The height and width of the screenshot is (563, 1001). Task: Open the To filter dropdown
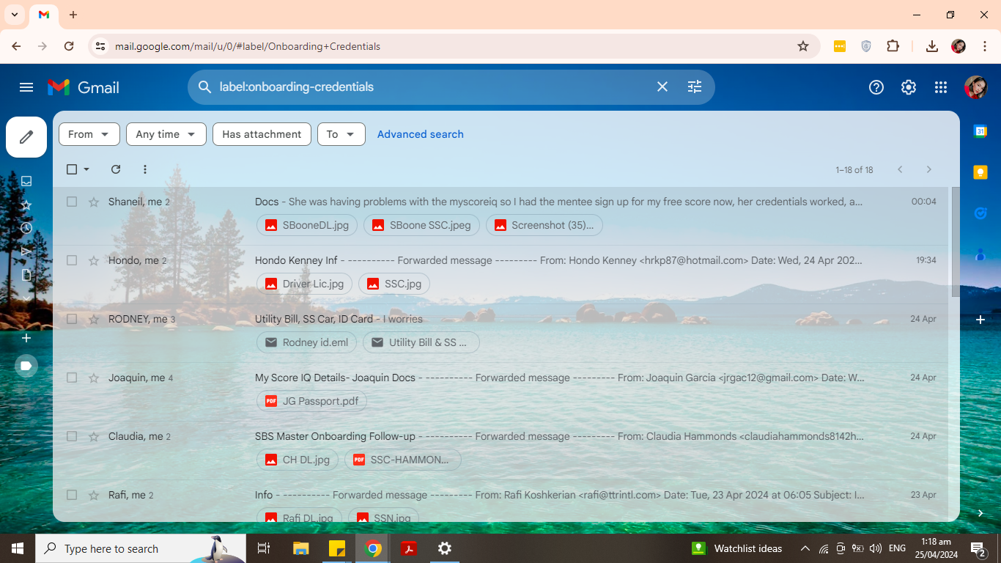(341, 134)
